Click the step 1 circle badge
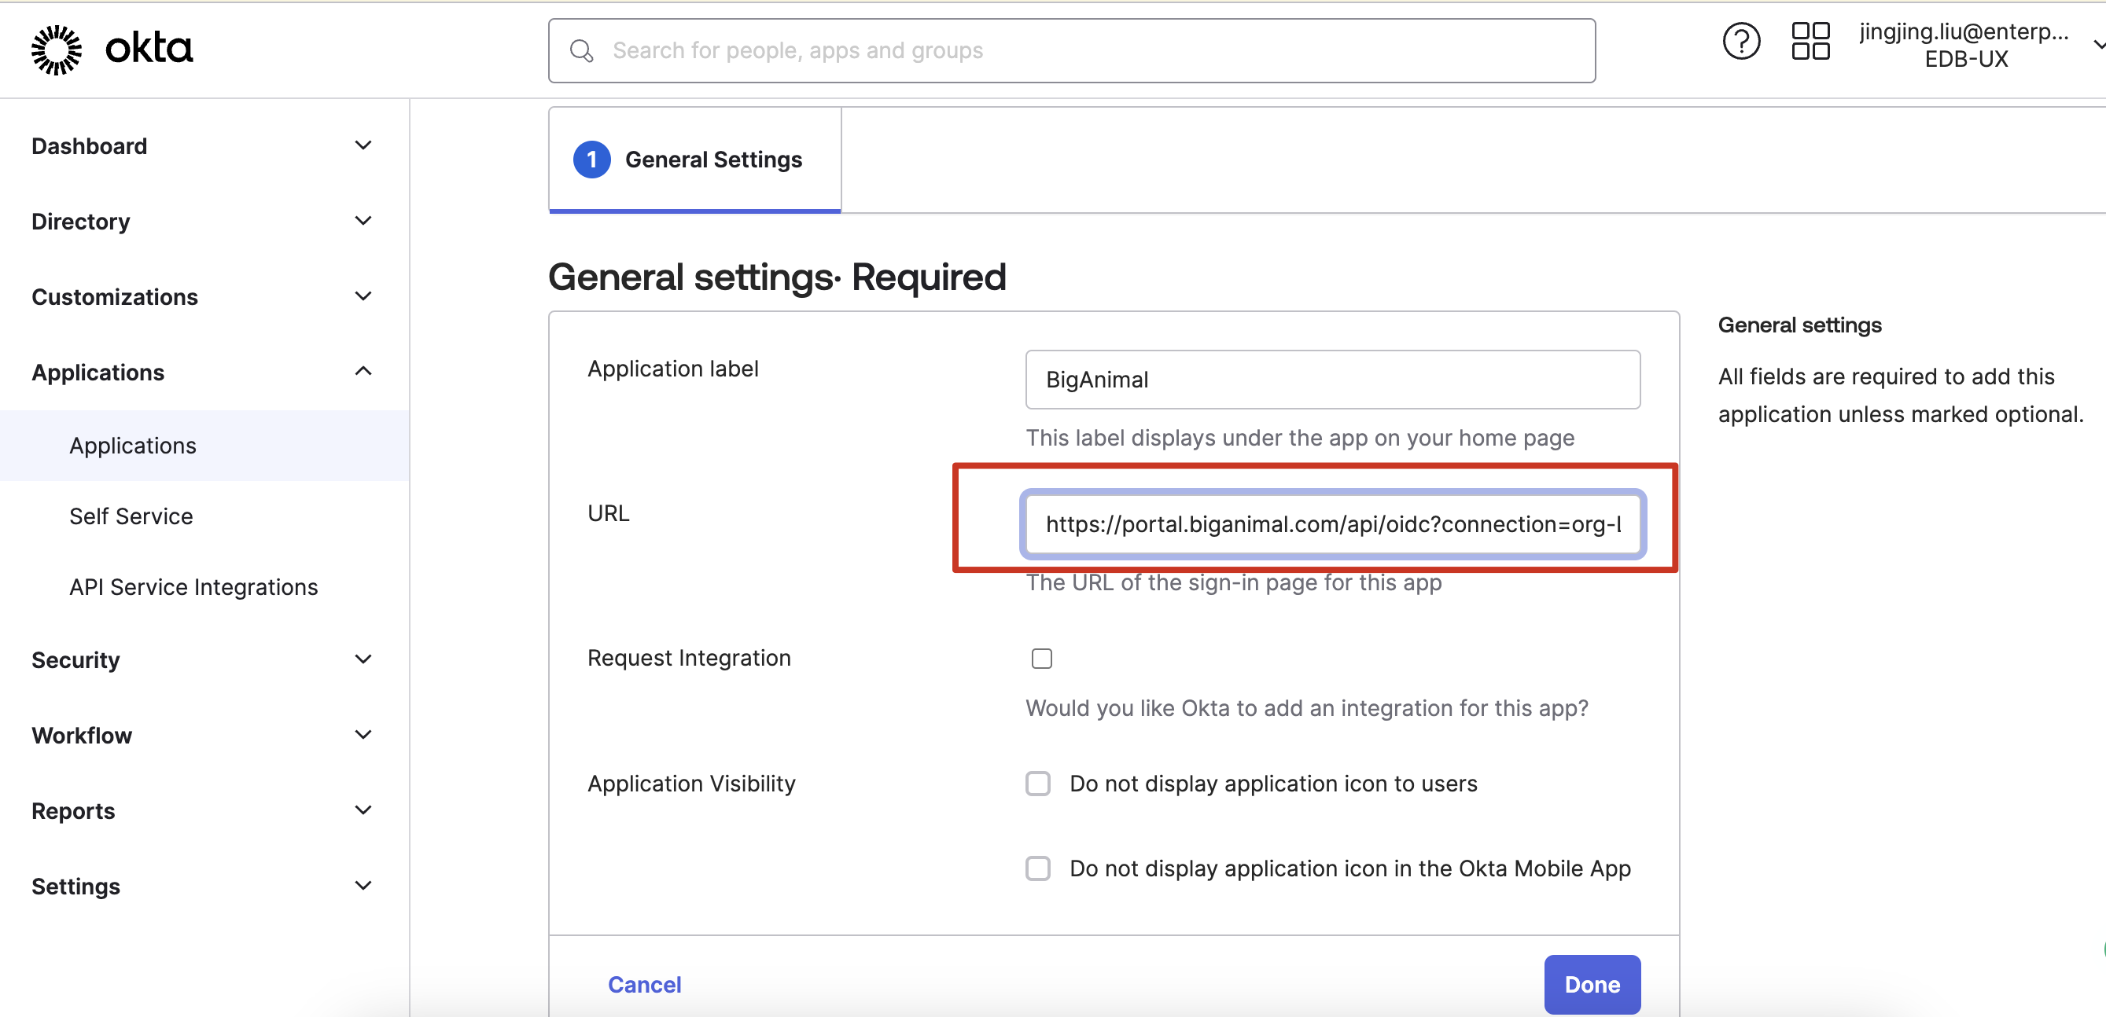Screen dimensions: 2106x1017 tap(592, 160)
